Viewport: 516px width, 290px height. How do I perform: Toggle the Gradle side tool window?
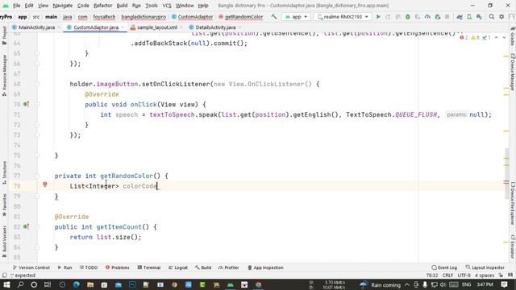(x=513, y=36)
